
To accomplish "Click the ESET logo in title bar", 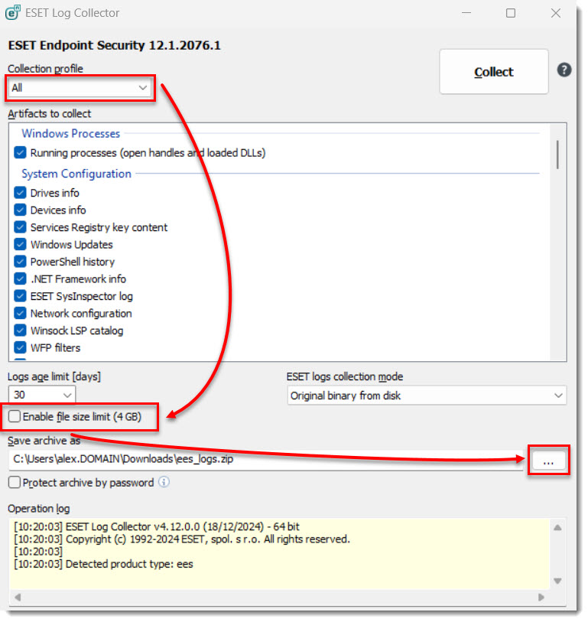I will coord(12,13).
